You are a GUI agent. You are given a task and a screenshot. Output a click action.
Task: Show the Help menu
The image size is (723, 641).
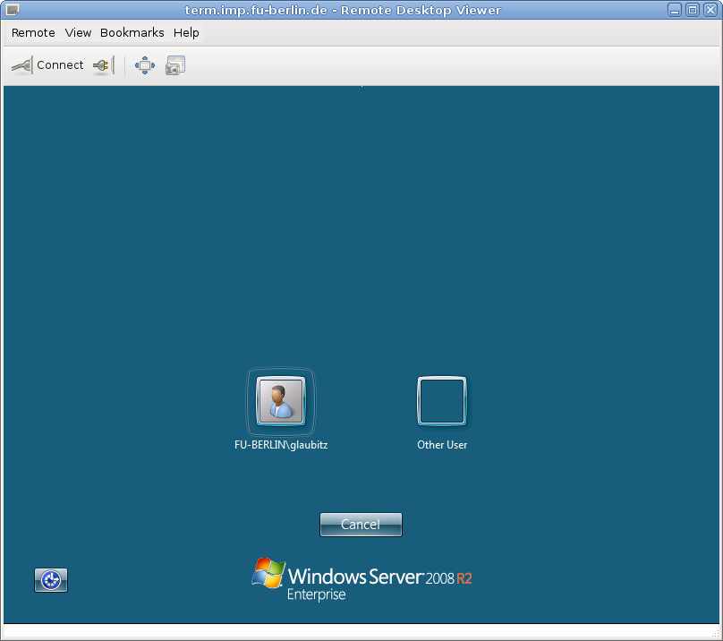(x=186, y=33)
